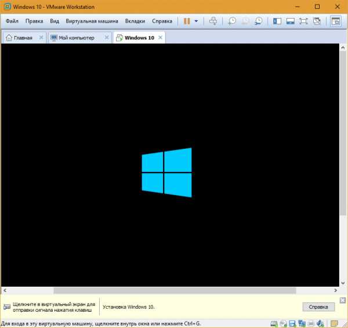Click the horizontal scrollbar thumb
Viewport: 348px width, 328px height.
pos(175,290)
